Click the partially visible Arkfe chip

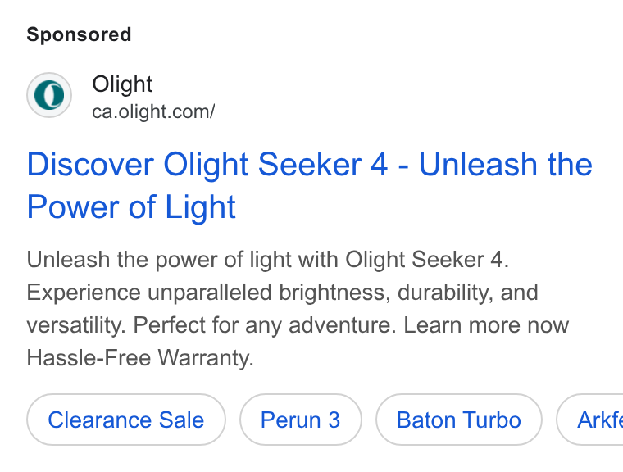590,420
